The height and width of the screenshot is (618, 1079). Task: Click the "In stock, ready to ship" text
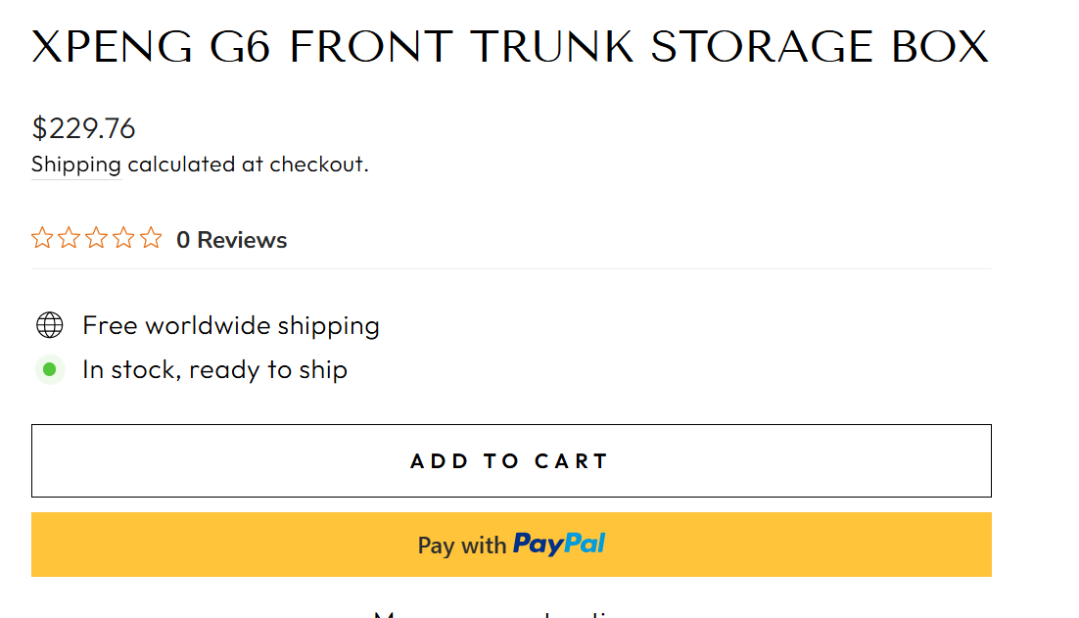(x=214, y=370)
